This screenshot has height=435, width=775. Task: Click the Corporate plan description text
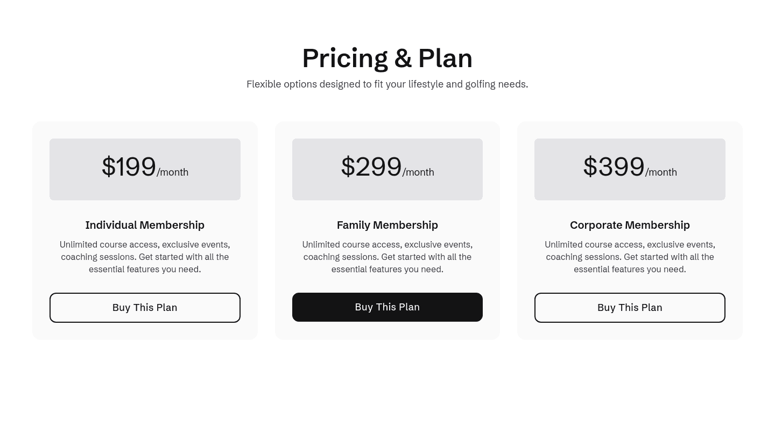630,257
